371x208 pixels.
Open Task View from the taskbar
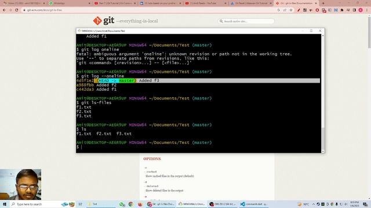81,204
